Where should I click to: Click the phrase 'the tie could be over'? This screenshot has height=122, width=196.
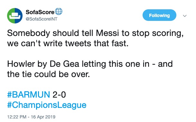coord(49,74)
